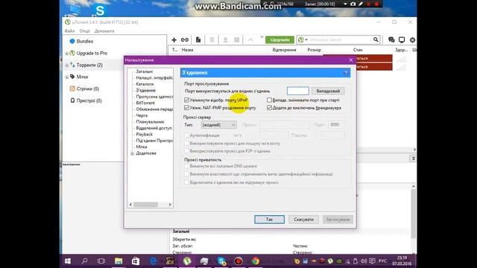Click the remote monitor icon in toolbar

402,39
